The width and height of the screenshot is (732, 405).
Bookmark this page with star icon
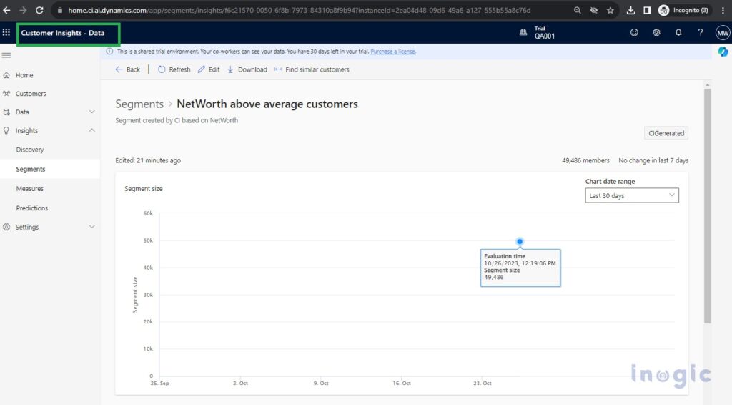610,10
